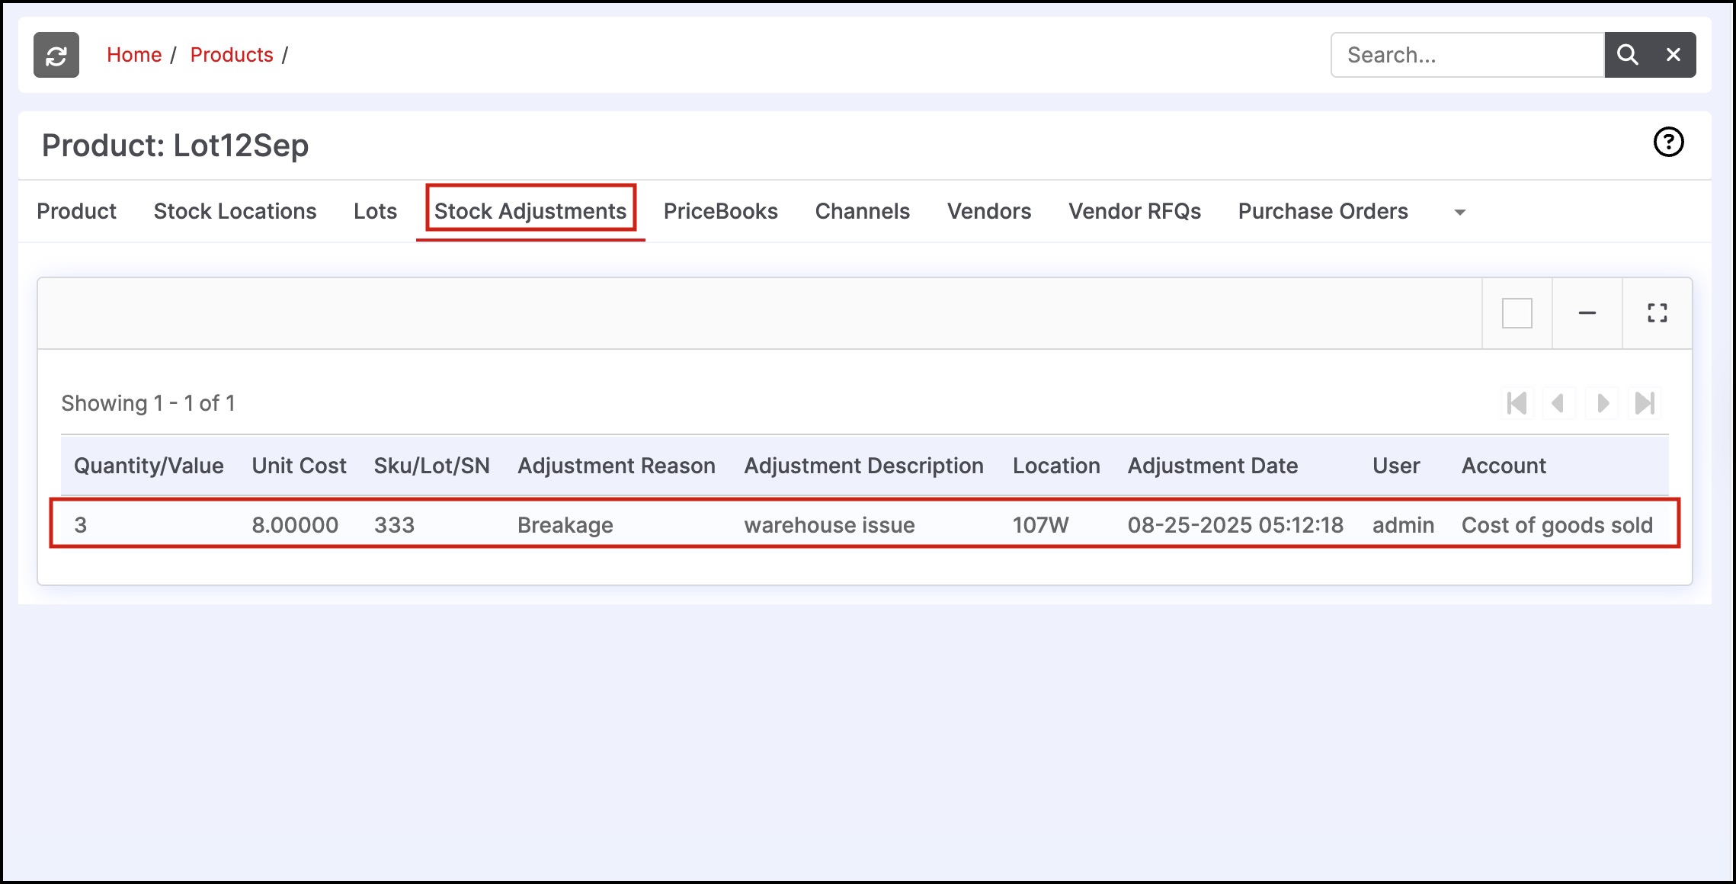The height and width of the screenshot is (884, 1736).
Task: Focus the Search input field
Action: click(1468, 55)
